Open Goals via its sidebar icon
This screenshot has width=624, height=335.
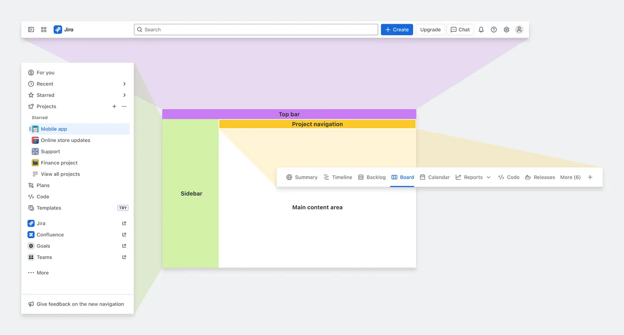click(x=31, y=246)
